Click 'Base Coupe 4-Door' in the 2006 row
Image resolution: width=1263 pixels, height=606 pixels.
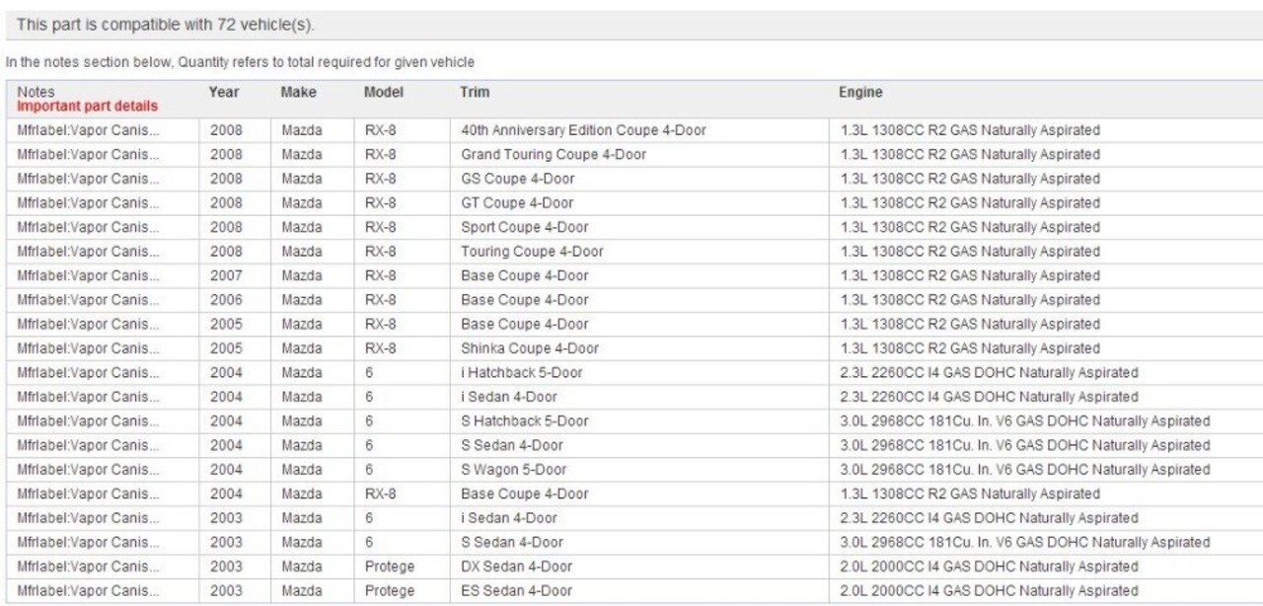(524, 299)
